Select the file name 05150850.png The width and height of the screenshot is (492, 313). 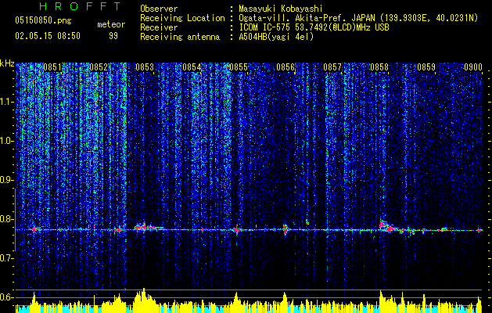click(43, 20)
